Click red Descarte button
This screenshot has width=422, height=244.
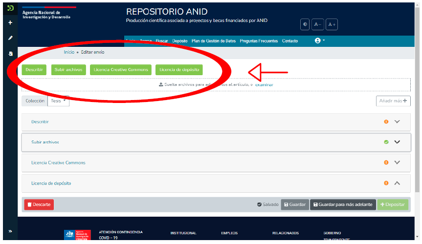tap(39, 204)
